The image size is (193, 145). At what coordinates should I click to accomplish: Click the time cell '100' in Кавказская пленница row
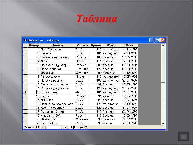pos(96,57)
